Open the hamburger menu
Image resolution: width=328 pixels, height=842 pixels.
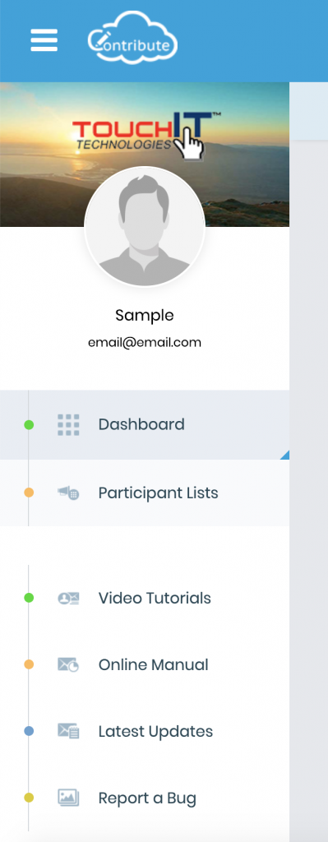(x=44, y=40)
